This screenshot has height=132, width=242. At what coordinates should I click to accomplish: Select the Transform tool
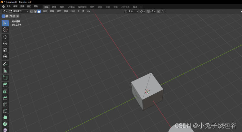coord(5,56)
